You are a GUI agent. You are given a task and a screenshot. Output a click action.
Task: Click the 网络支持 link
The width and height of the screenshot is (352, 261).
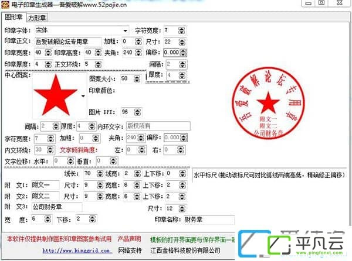(130, 250)
